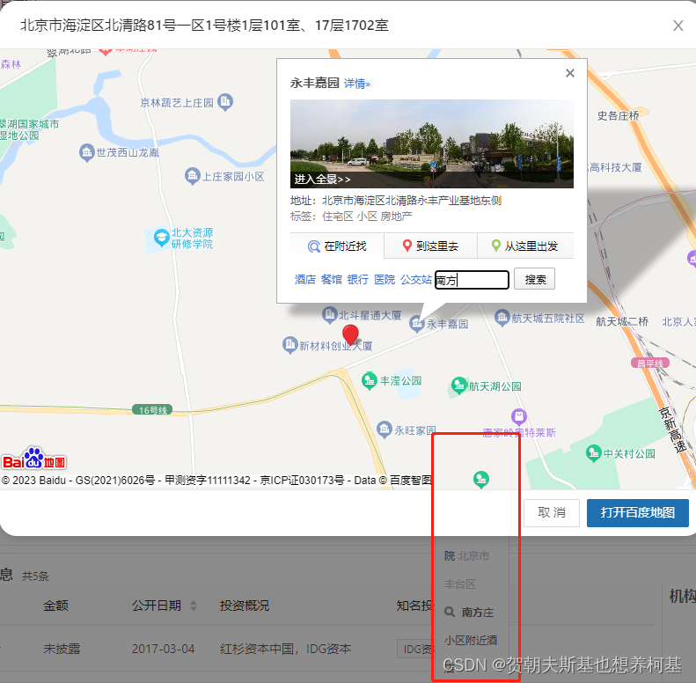Open the 详情 link for 永丰嘉园

point(357,84)
